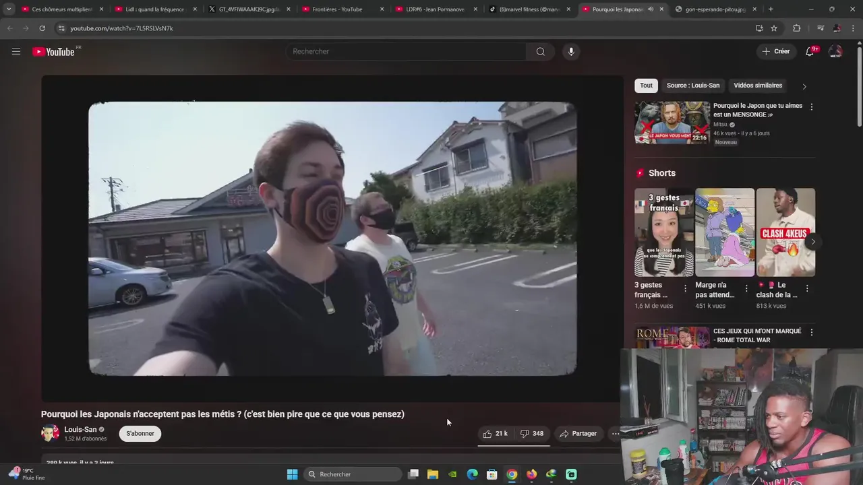
Task: Open Créer menu button
Action: pos(775,51)
